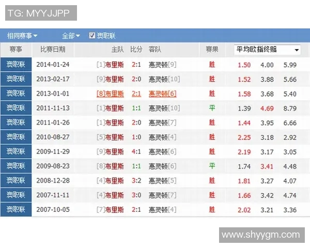Click the 3:0 score on 2007-11-11

pyautogui.click(x=136, y=195)
